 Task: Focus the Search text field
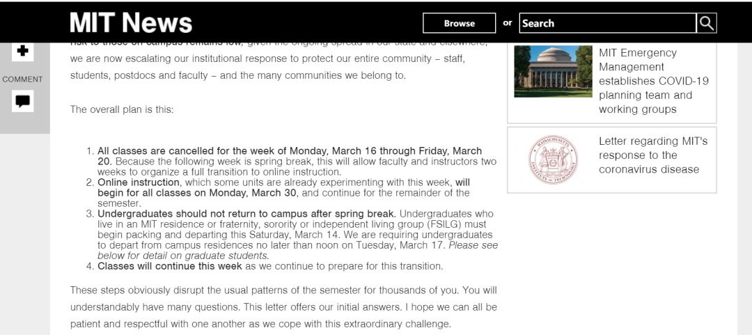[x=607, y=23]
